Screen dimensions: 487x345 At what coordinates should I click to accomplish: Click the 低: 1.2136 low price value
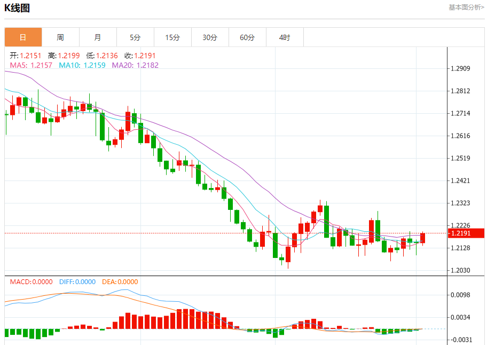[x=102, y=56]
